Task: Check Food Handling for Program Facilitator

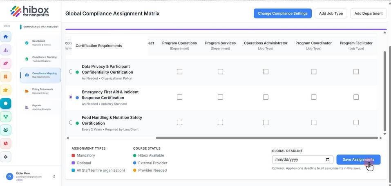Action: 356,123
